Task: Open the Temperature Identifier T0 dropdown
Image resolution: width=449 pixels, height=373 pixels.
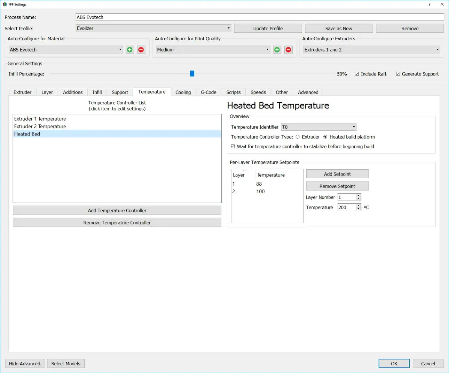Action: (319, 127)
